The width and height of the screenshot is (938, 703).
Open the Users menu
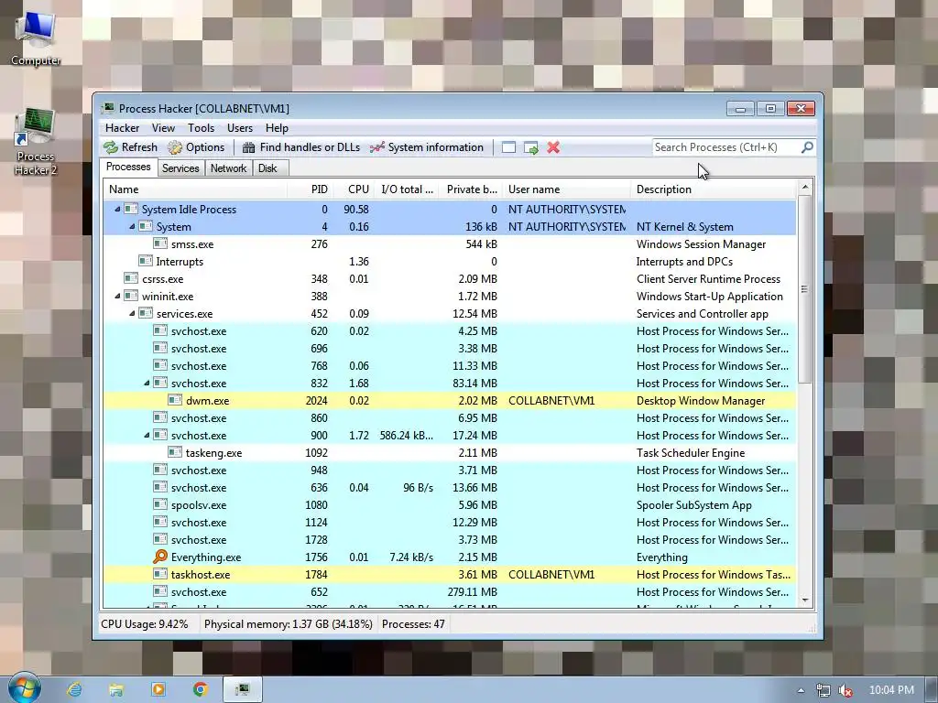click(x=240, y=128)
